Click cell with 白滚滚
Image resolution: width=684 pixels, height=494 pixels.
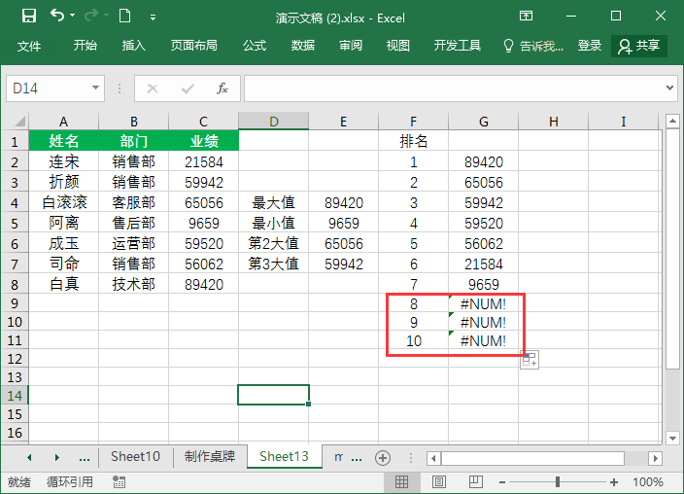tap(64, 202)
